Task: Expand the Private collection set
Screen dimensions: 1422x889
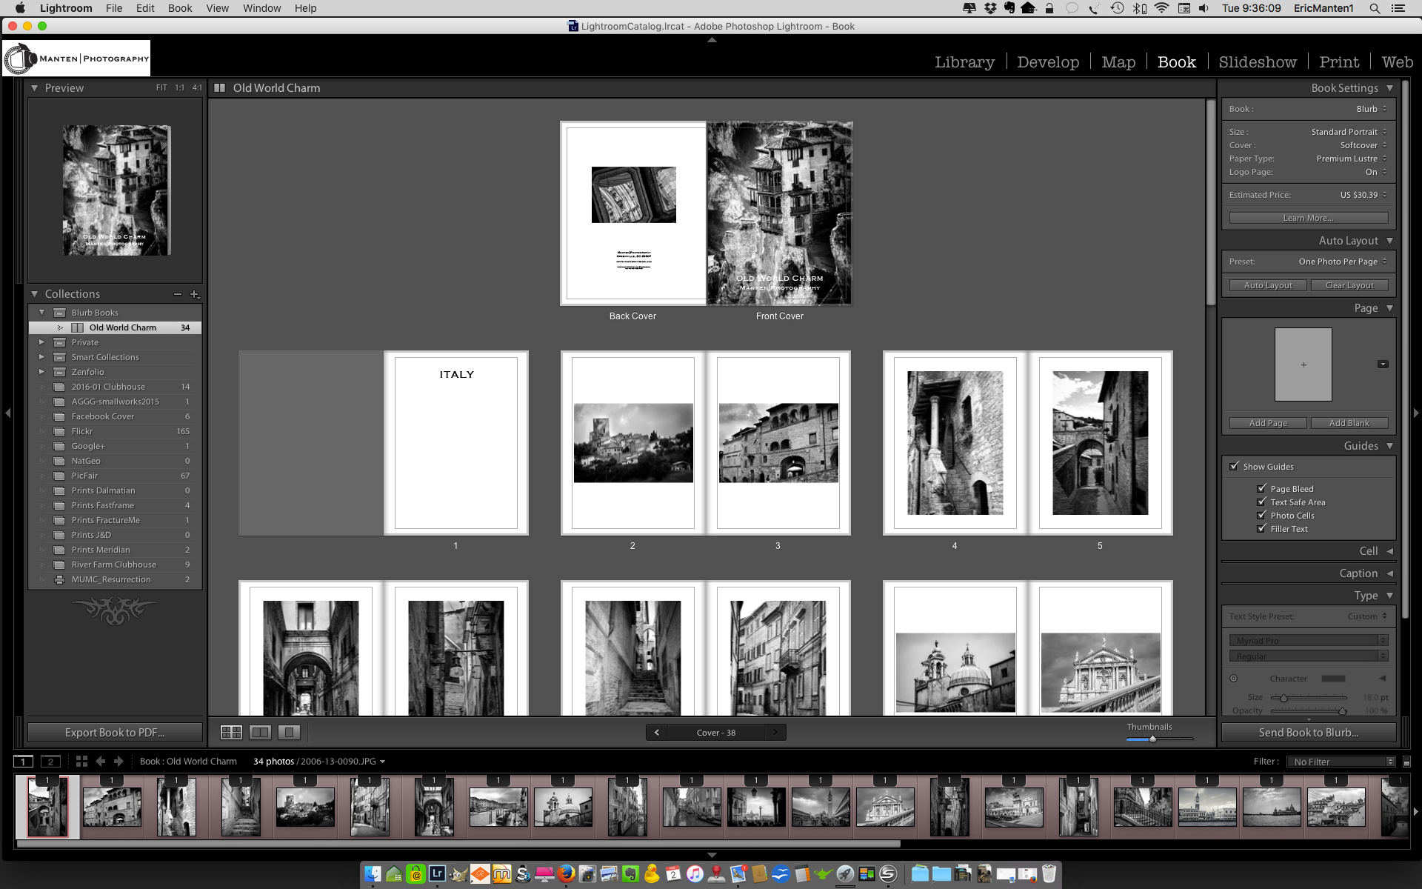Action: (41, 342)
